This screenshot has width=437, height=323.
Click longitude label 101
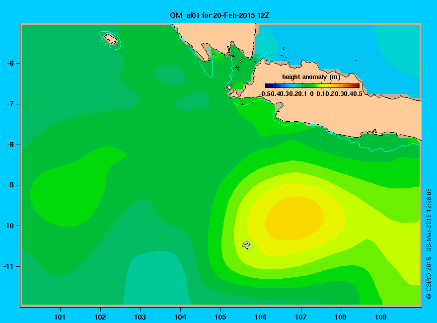60,317
